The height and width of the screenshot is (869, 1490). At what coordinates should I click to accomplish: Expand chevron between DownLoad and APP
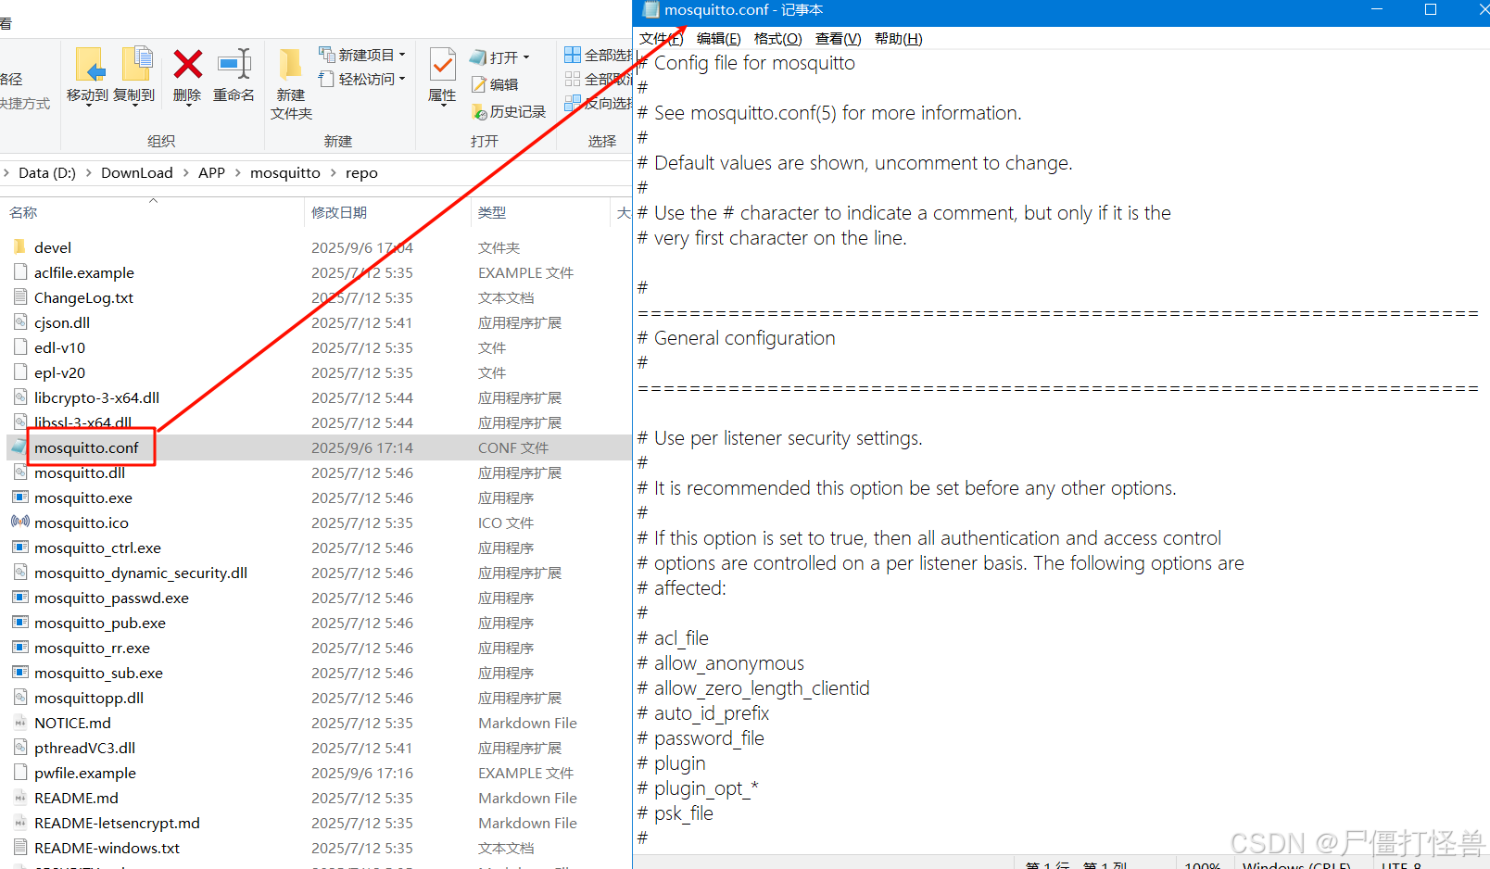point(185,172)
